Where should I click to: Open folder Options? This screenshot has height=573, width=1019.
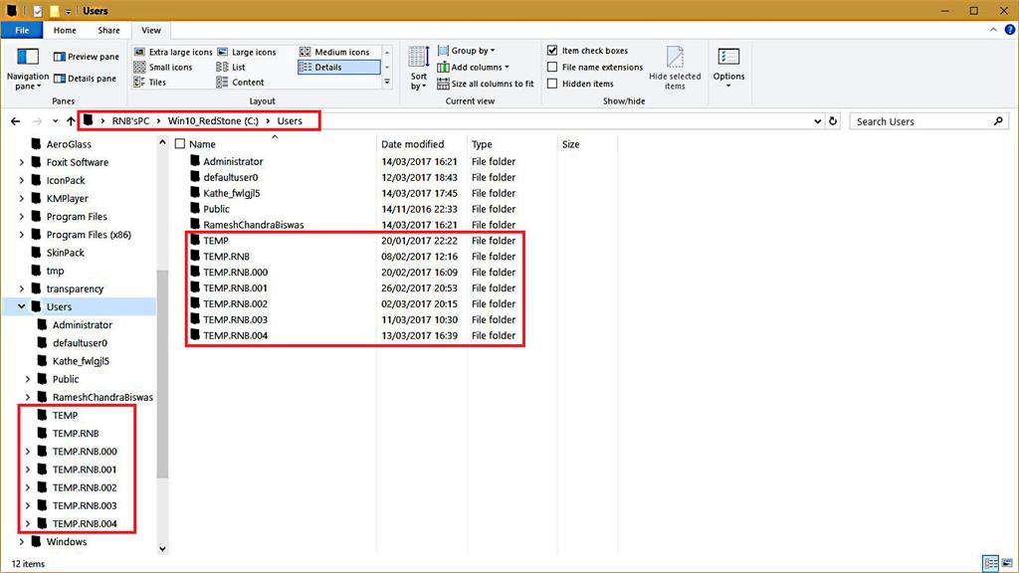point(728,68)
